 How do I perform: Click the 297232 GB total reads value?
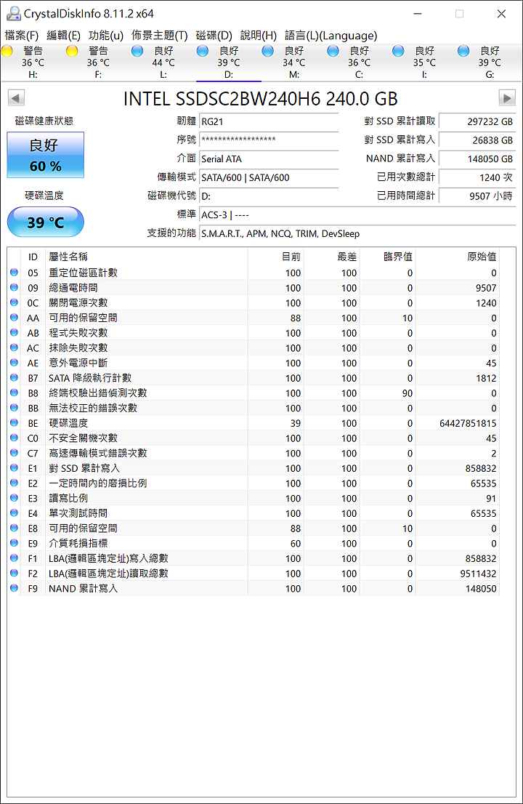coord(477,121)
